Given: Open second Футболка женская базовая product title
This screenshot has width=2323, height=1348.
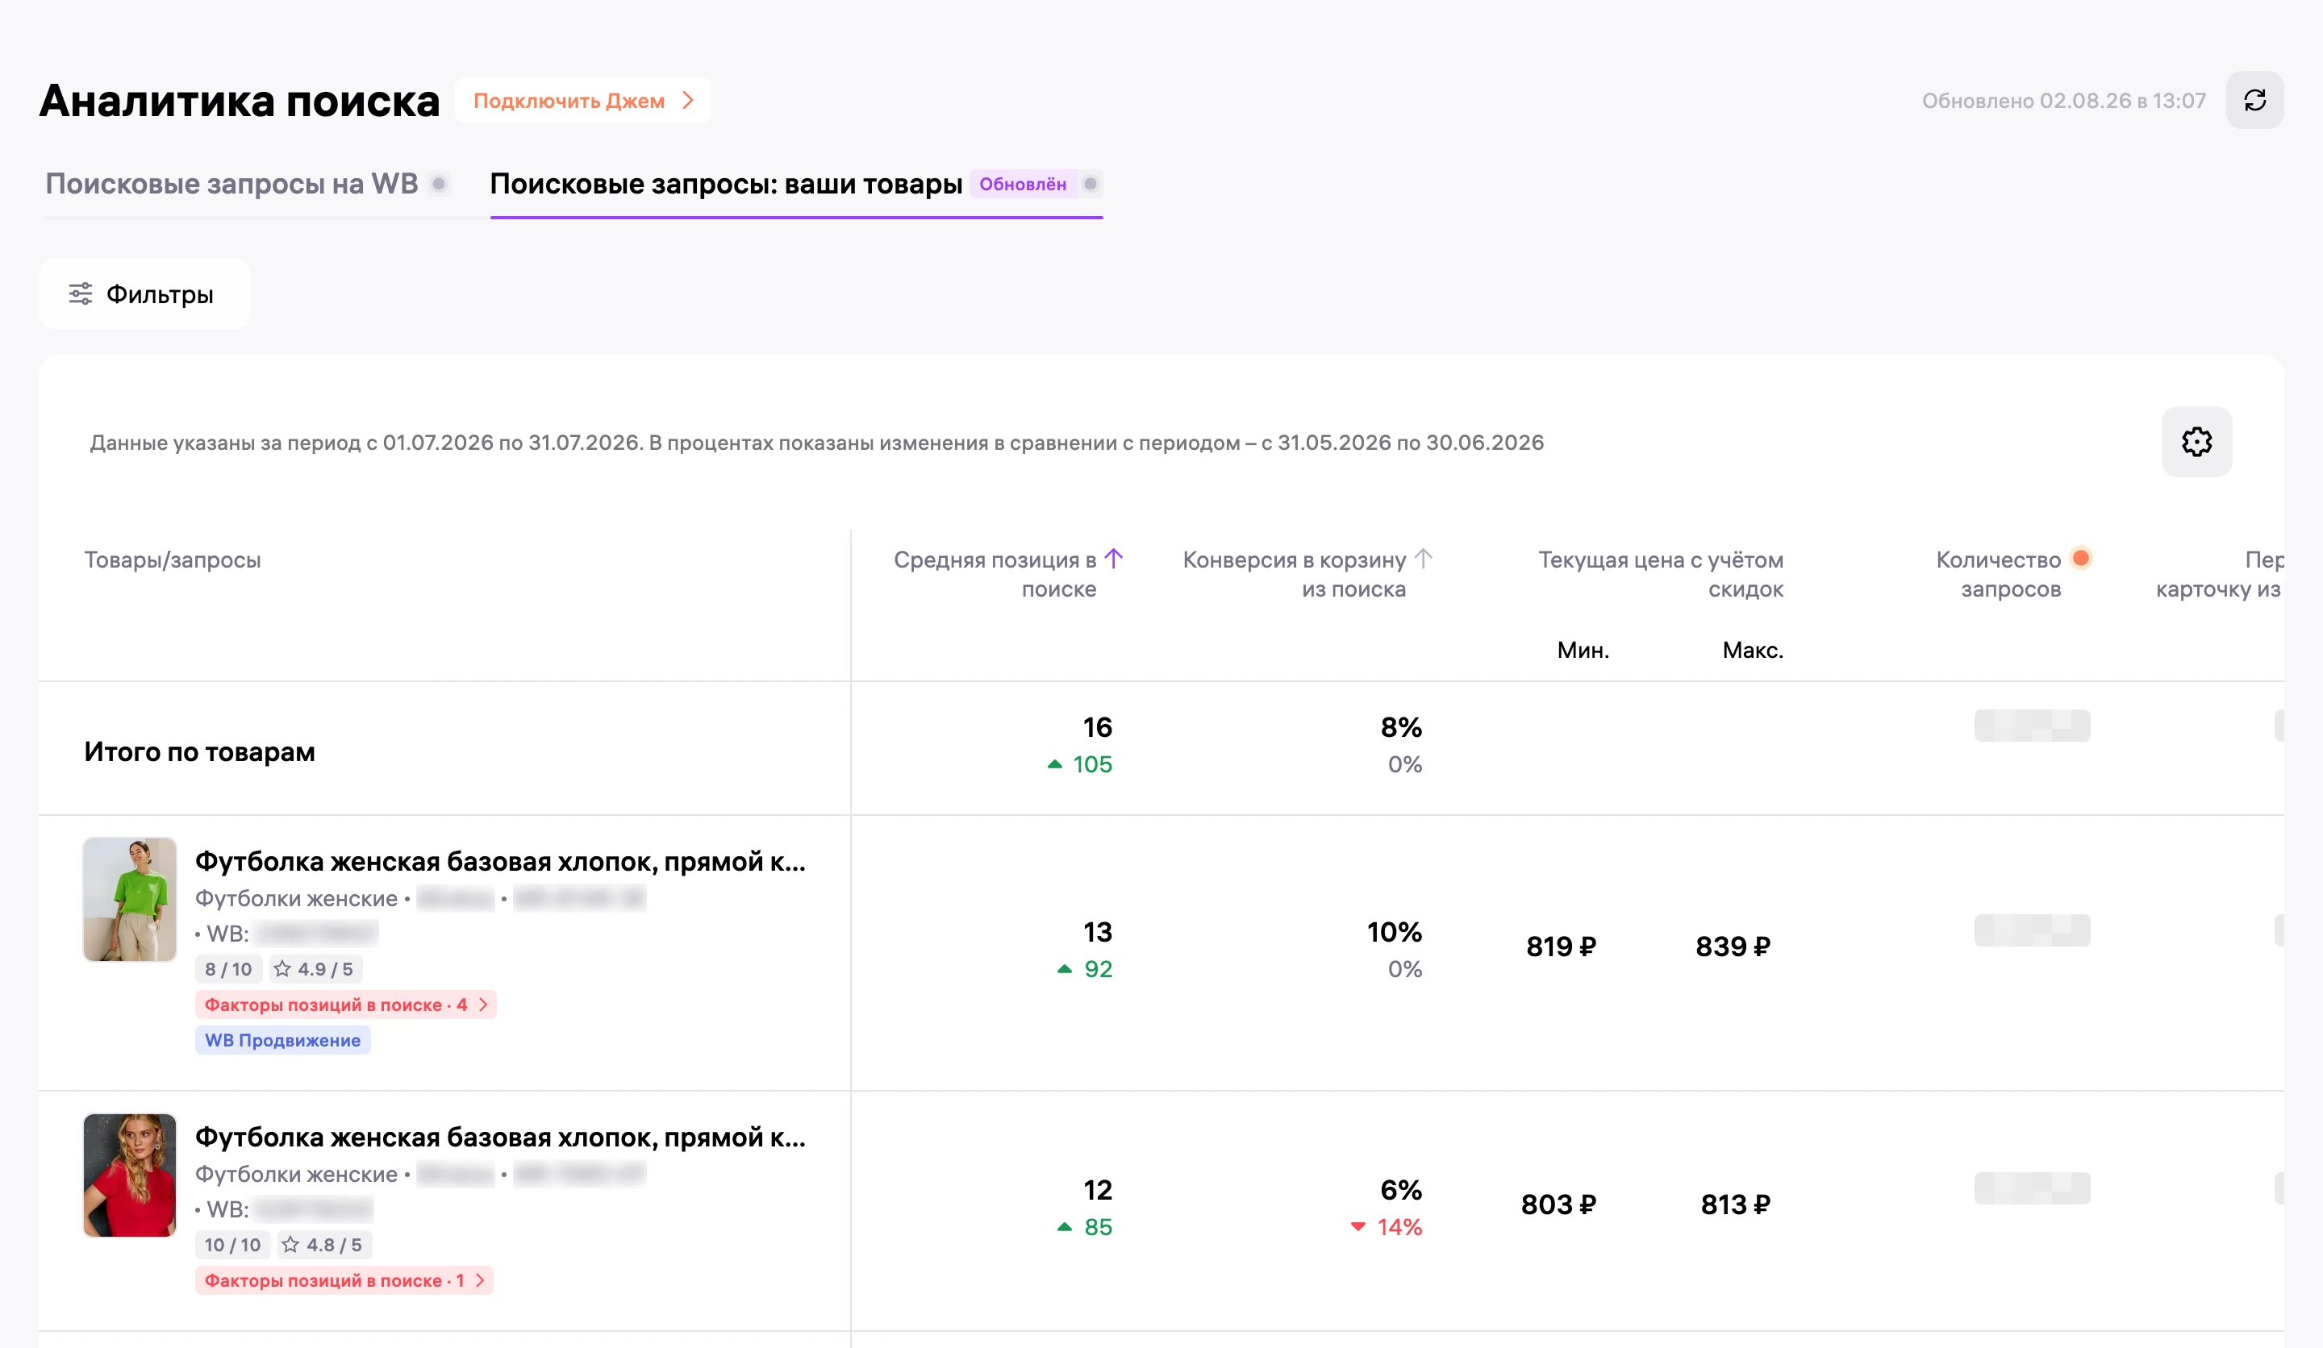Looking at the screenshot, I should pyautogui.click(x=501, y=1136).
